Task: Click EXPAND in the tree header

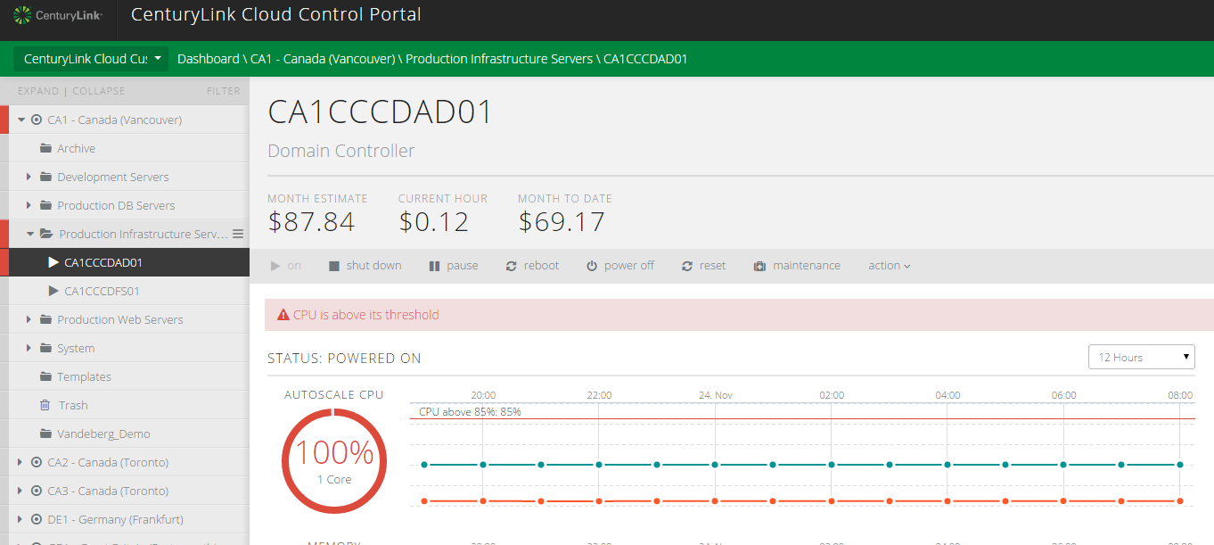Action: 38,91
